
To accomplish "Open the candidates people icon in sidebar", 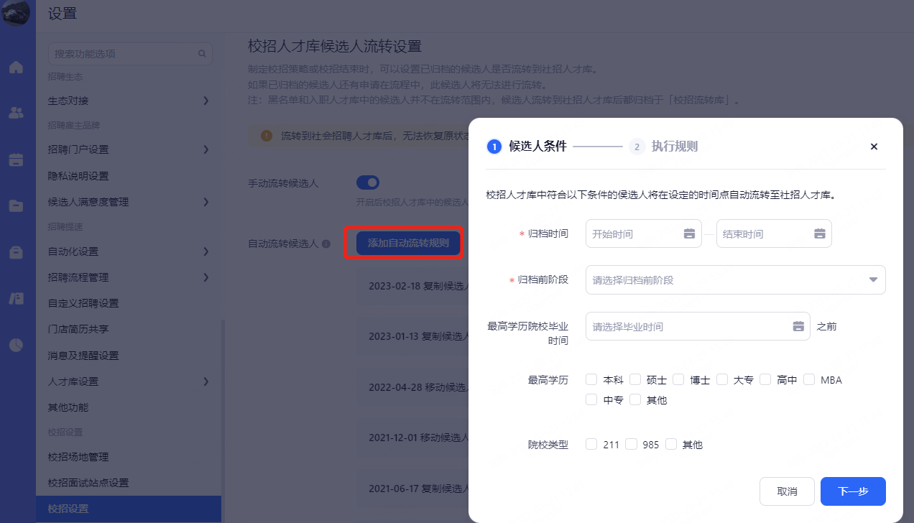I will 16,113.
